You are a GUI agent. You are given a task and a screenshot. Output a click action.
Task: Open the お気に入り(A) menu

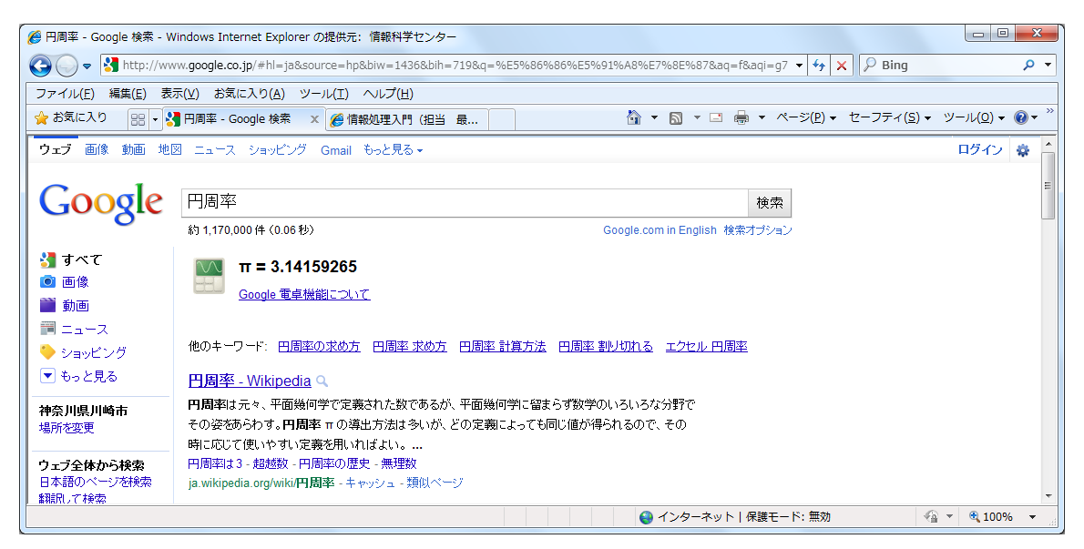[x=249, y=94]
